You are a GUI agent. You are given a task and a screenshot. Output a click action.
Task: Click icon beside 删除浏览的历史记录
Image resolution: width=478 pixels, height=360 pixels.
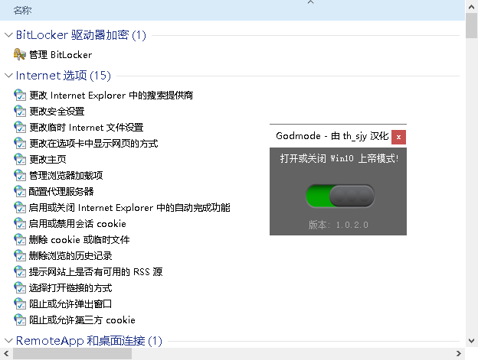point(20,255)
